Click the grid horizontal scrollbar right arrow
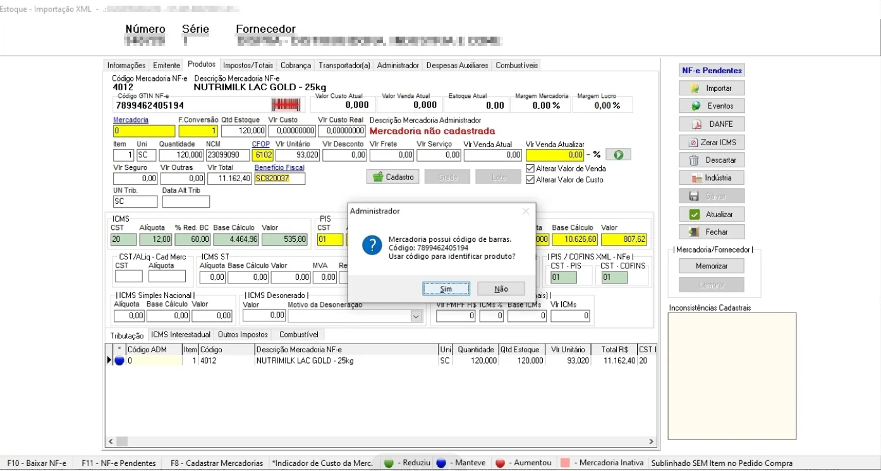 tap(652, 442)
